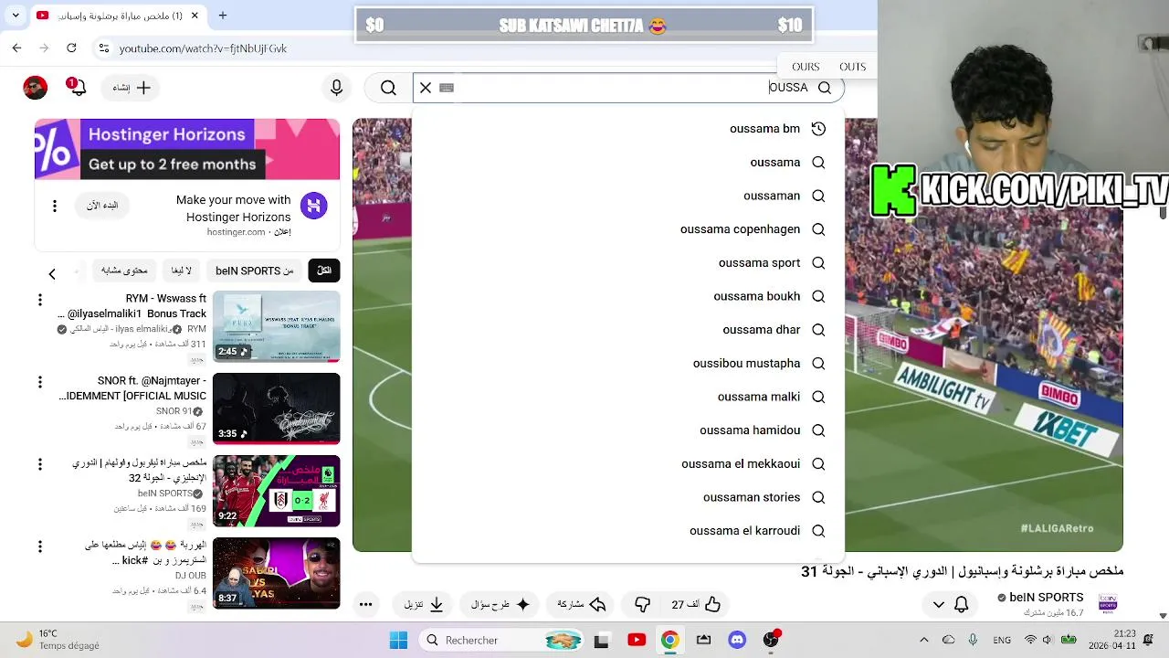Select the similar content filter chip

[x=124, y=271]
